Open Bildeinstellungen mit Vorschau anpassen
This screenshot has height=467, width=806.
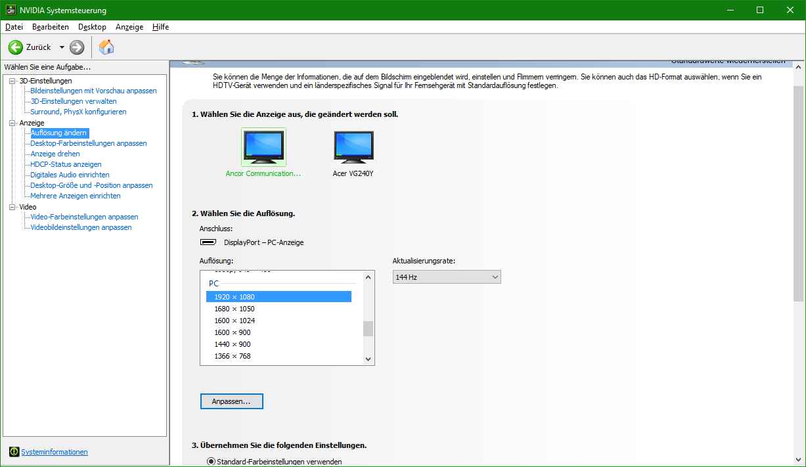click(x=93, y=91)
